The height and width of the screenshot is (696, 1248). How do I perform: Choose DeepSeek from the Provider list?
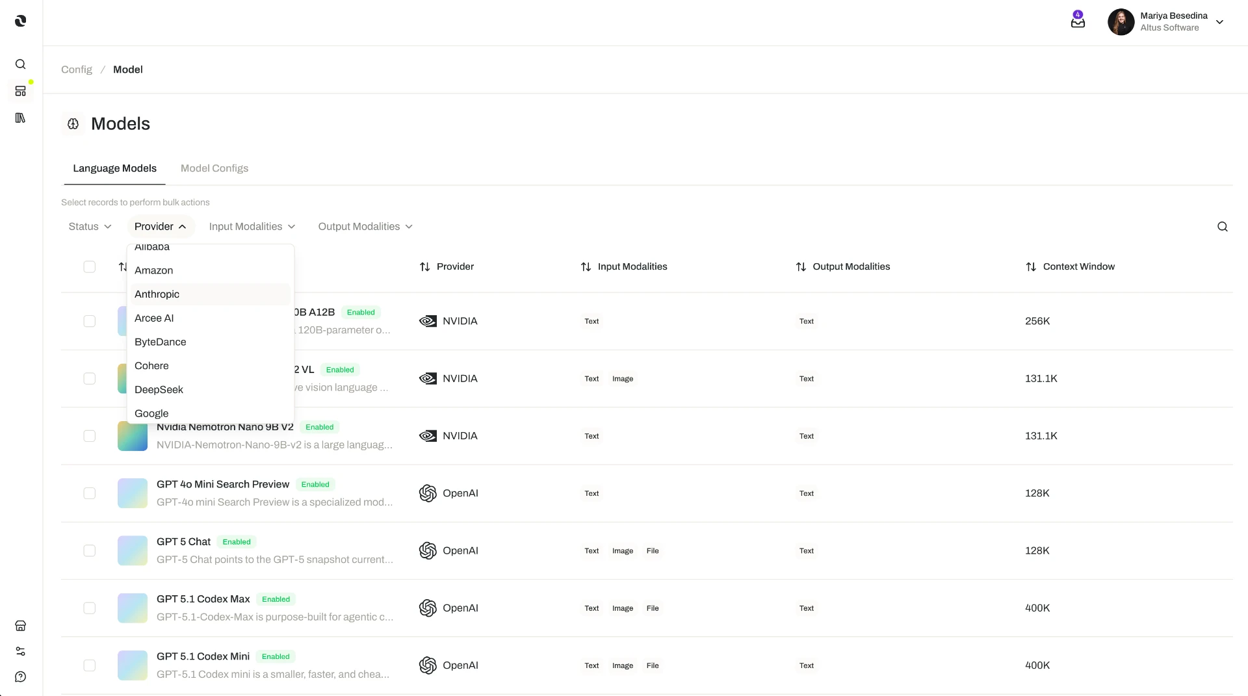pos(211,390)
